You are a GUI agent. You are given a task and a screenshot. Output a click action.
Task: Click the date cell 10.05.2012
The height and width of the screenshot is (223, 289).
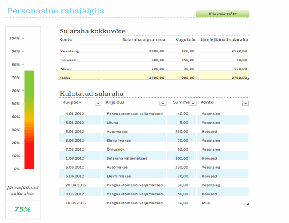(76, 203)
